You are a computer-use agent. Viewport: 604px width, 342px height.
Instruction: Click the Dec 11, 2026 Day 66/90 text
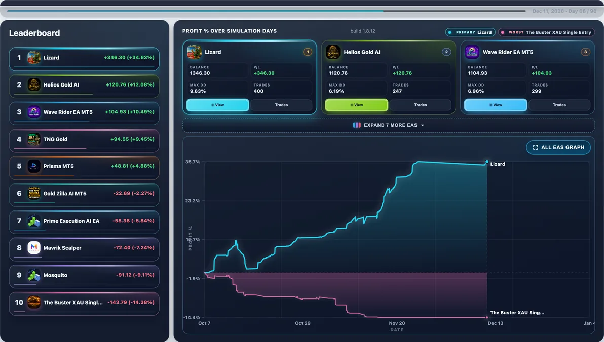564,11
